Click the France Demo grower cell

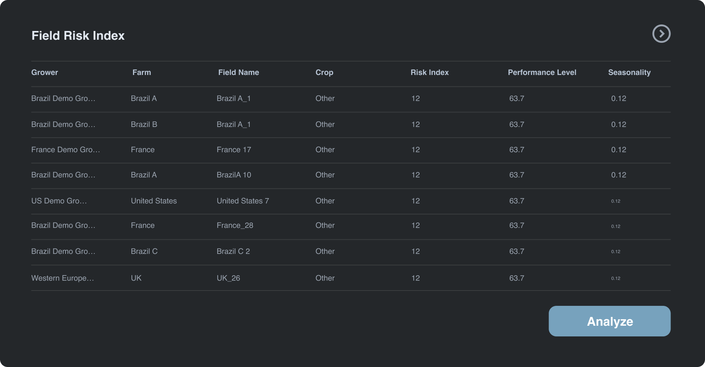66,149
